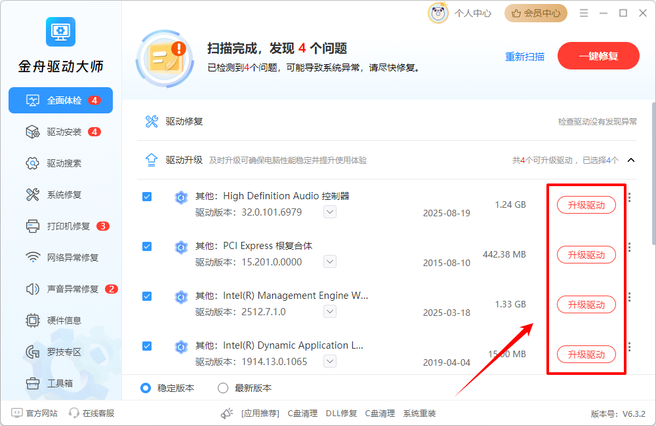The height and width of the screenshot is (426, 656).
Task: Click version number 版本号 V6.3.2
Action: point(618,414)
